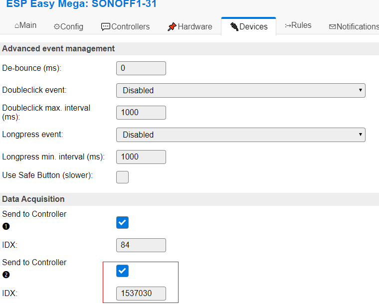
Task: Click the Rules arrow icon
Action: (x=288, y=25)
